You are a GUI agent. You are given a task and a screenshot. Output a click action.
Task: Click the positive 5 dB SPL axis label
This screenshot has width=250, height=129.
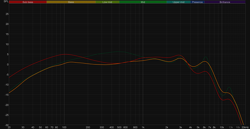(x=8, y=54)
